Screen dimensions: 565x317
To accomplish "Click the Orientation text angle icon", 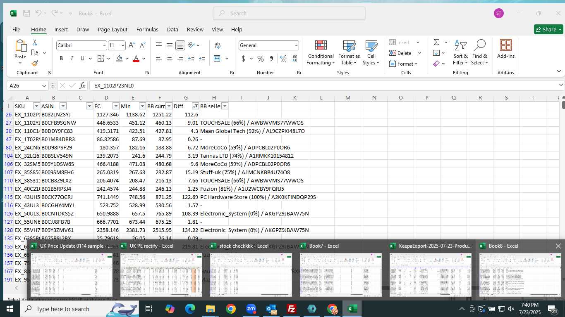I will [191, 45].
